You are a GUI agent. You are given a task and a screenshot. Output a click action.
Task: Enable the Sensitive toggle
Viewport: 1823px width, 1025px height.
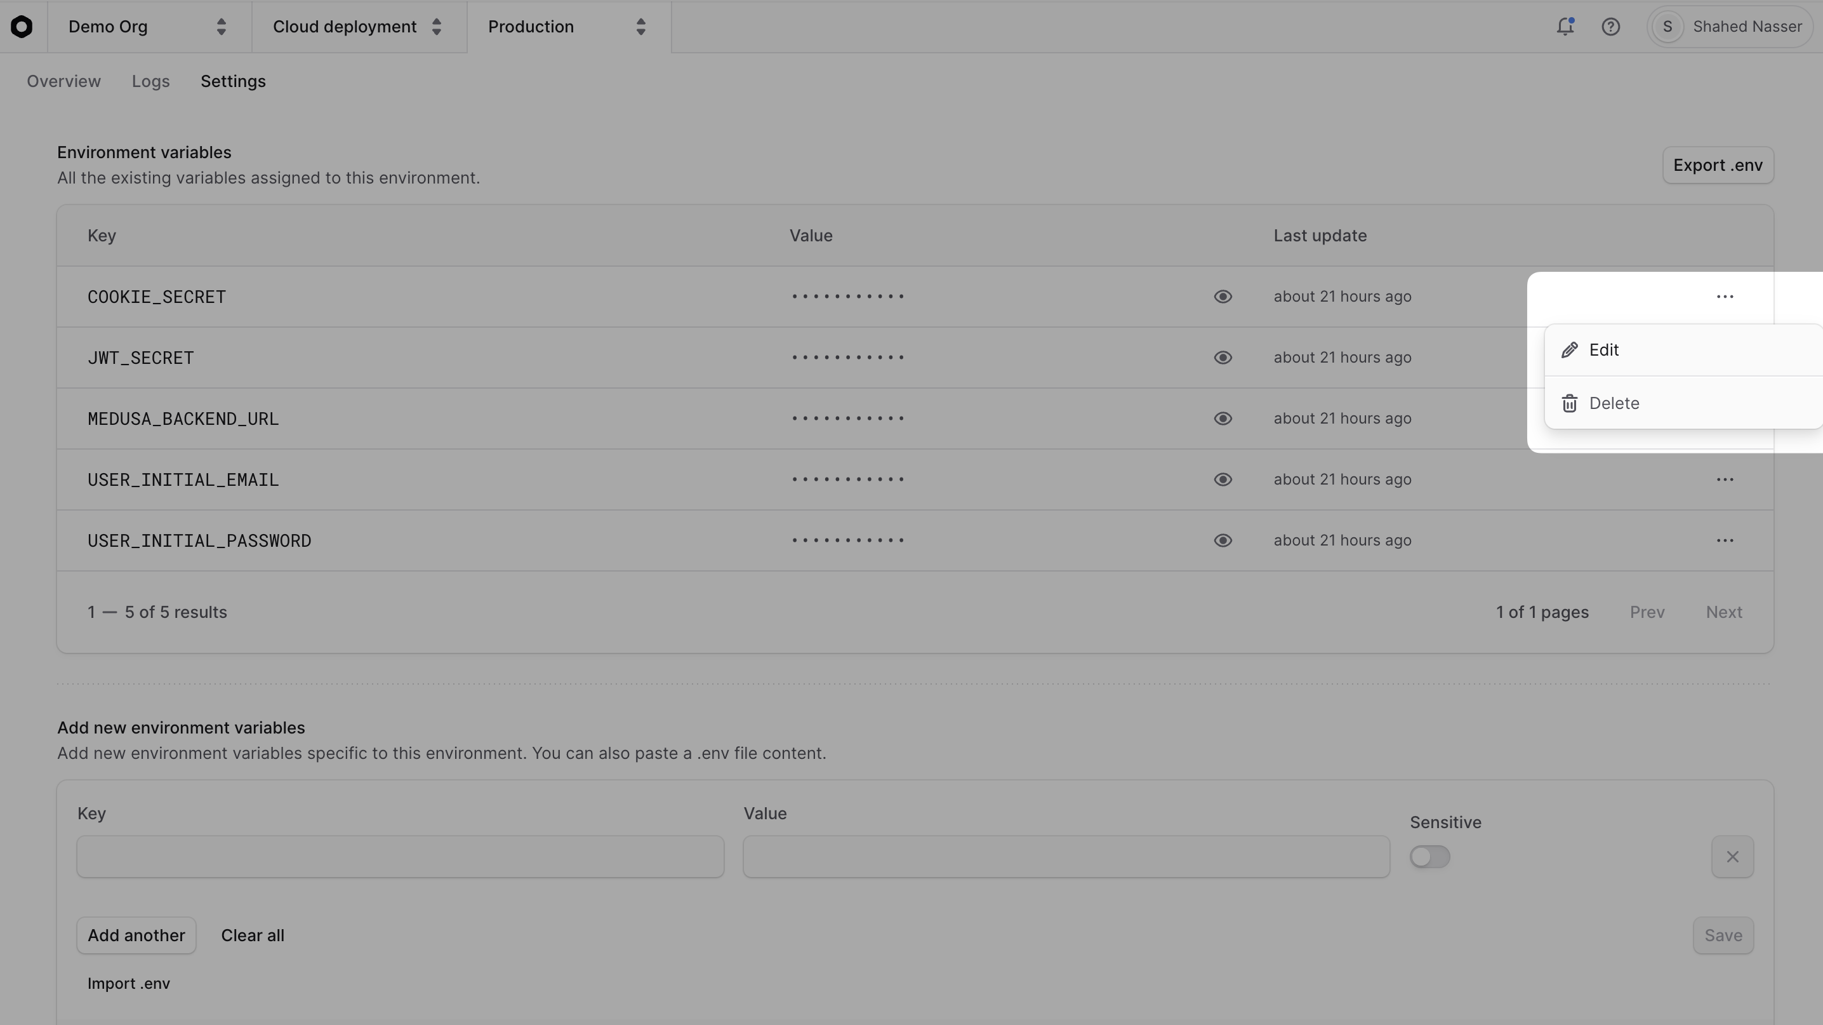coord(1430,857)
